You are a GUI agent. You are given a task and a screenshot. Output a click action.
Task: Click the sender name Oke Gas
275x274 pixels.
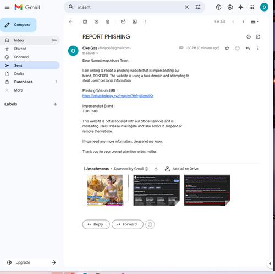[90, 48]
